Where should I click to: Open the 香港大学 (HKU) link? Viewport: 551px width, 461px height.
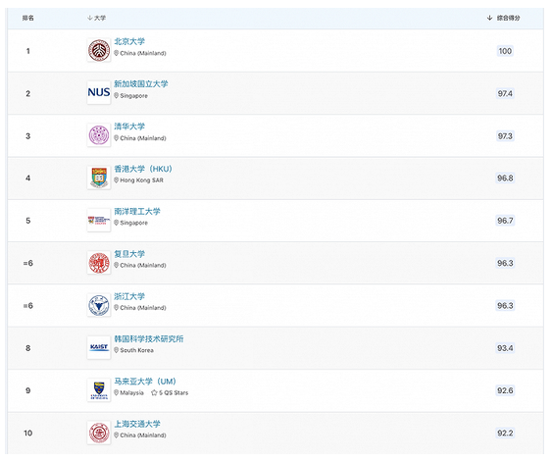coord(143,169)
